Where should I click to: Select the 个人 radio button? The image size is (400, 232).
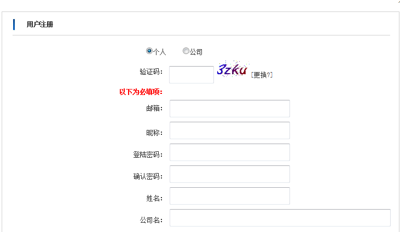click(149, 51)
